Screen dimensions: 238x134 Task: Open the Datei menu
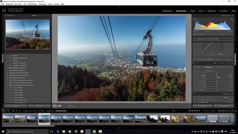tap(3, 4)
